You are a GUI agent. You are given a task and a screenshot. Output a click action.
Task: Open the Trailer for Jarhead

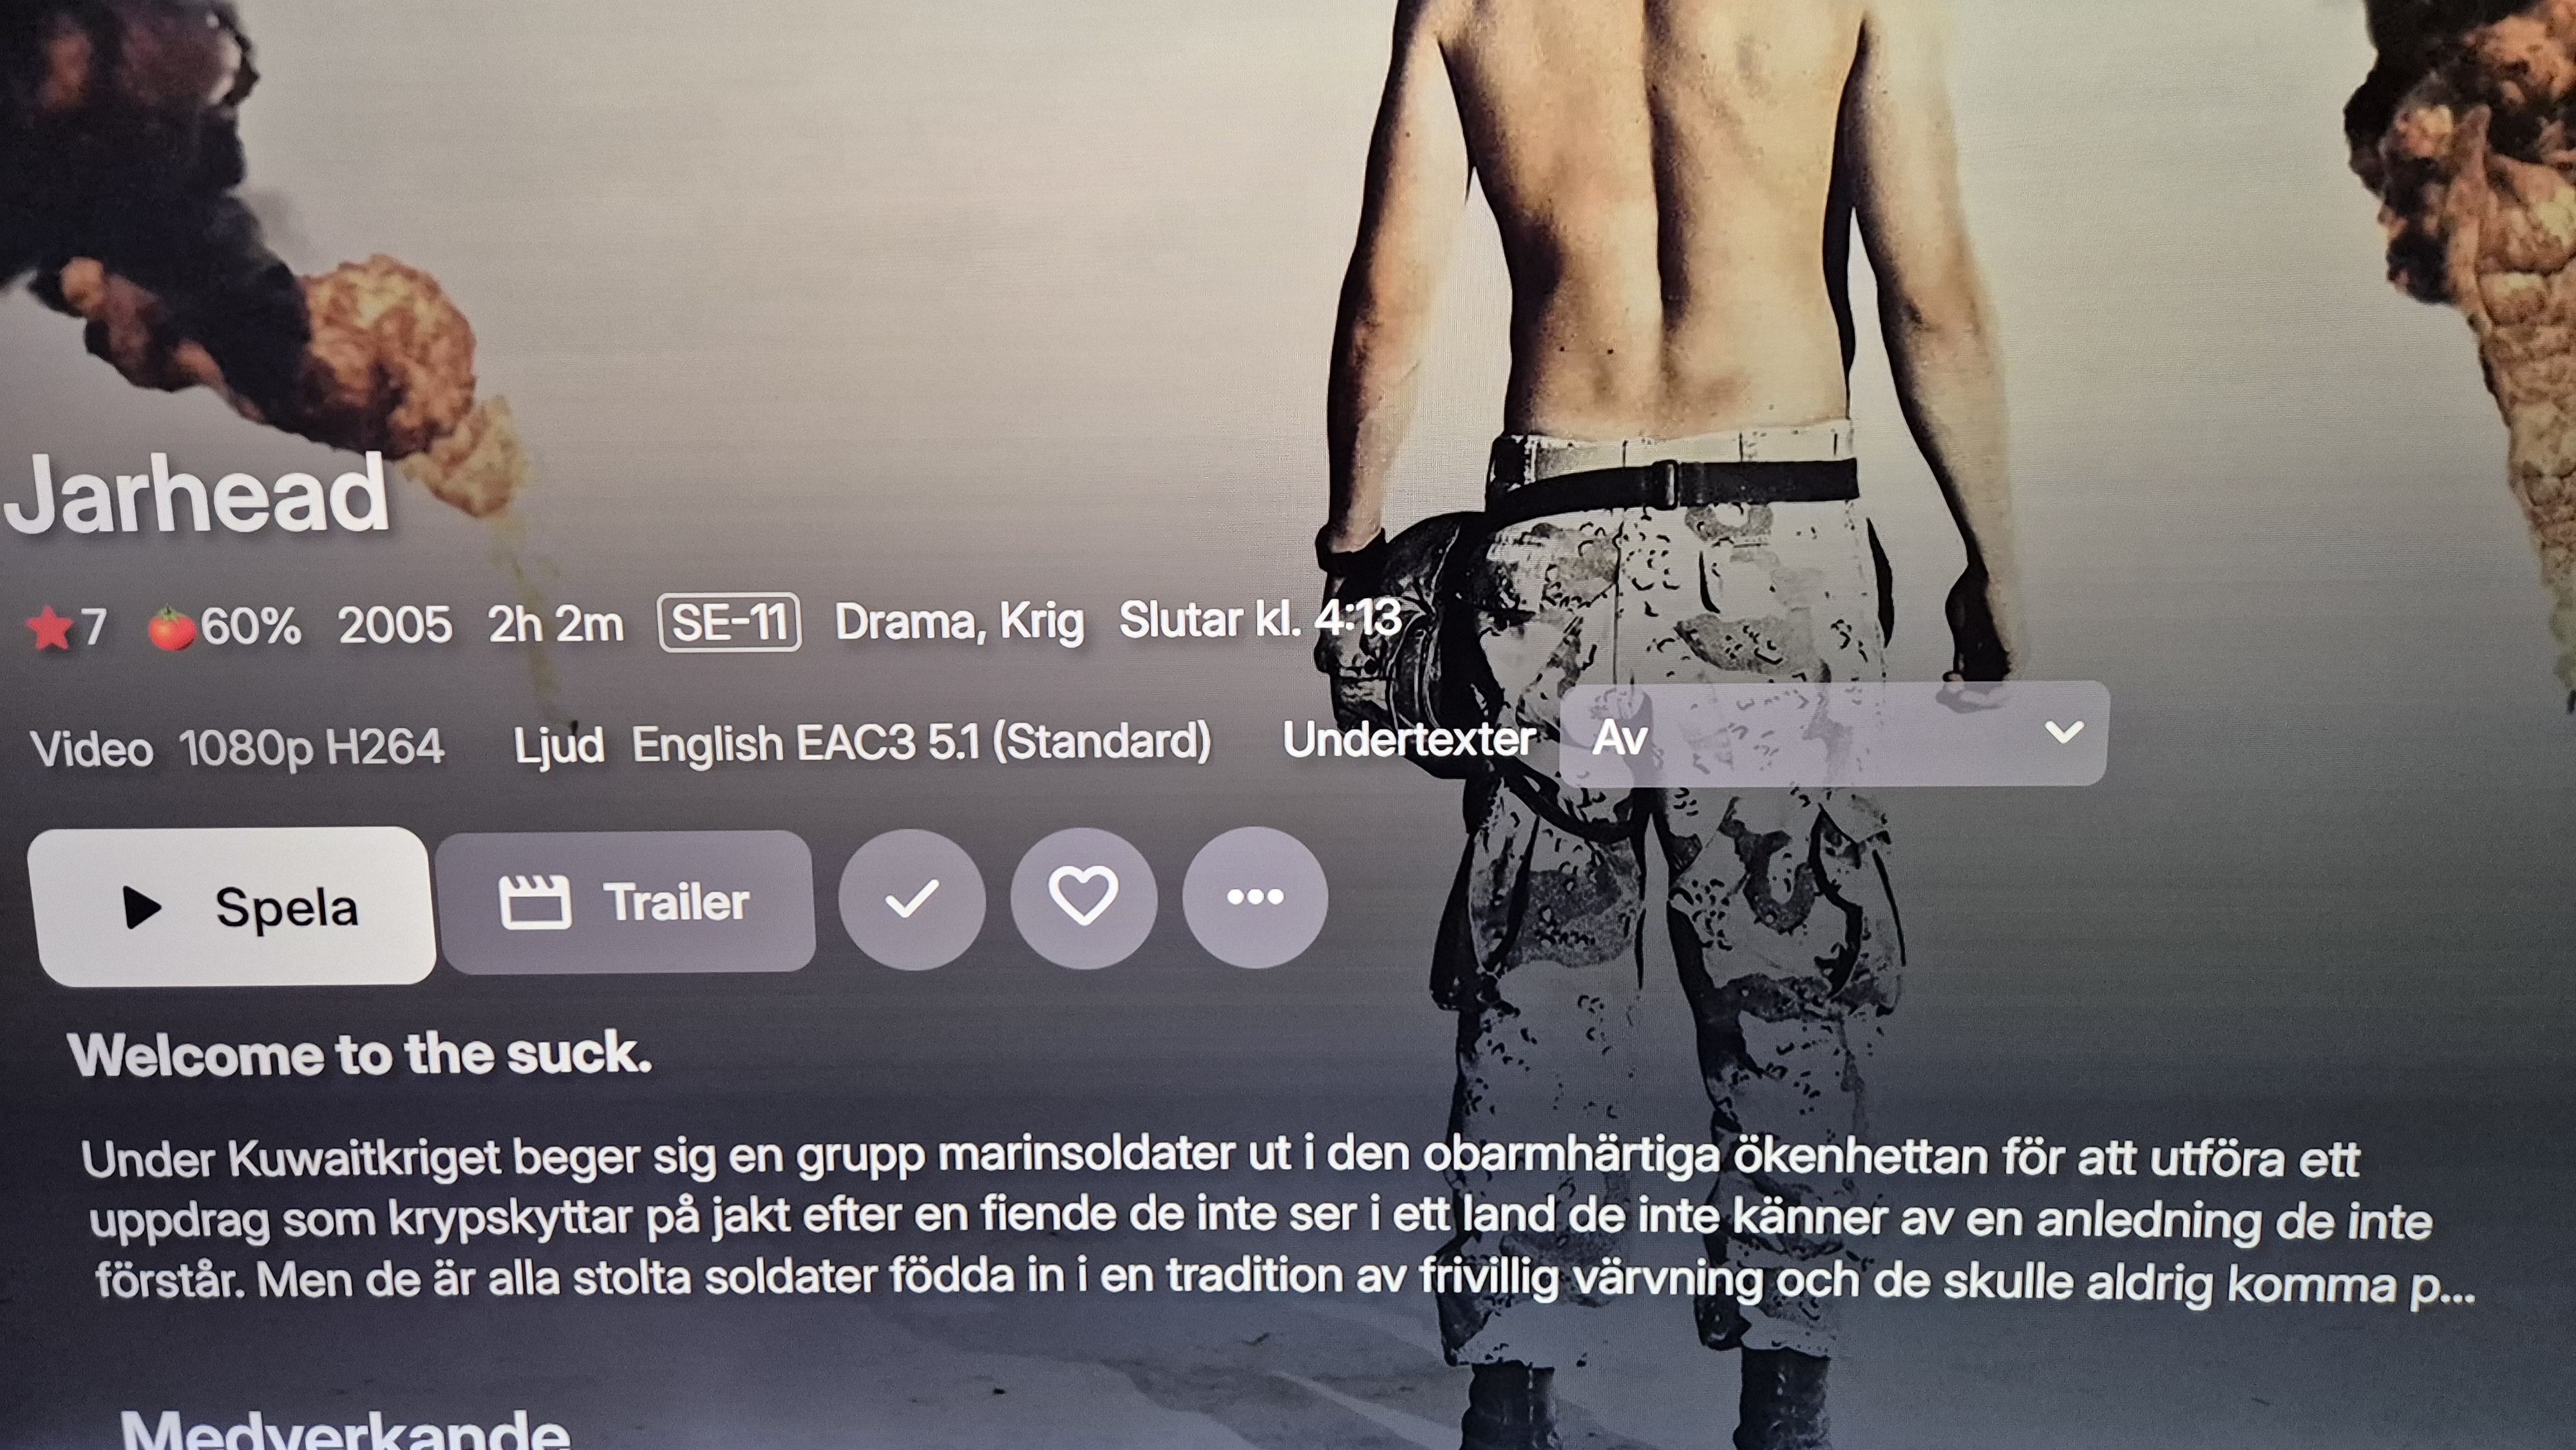tap(626, 902)
